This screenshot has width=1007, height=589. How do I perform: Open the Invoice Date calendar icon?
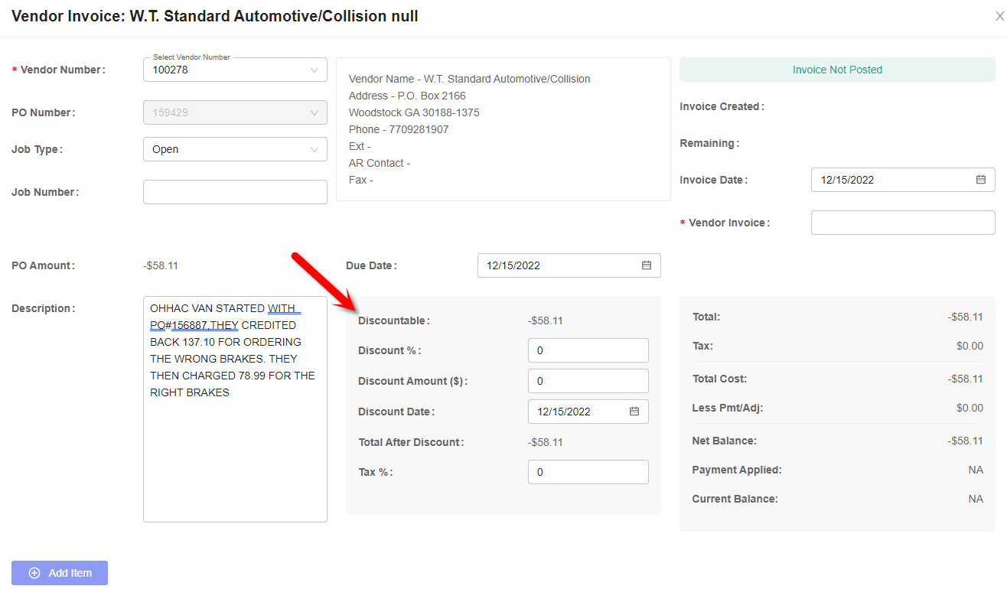point(981,180)
